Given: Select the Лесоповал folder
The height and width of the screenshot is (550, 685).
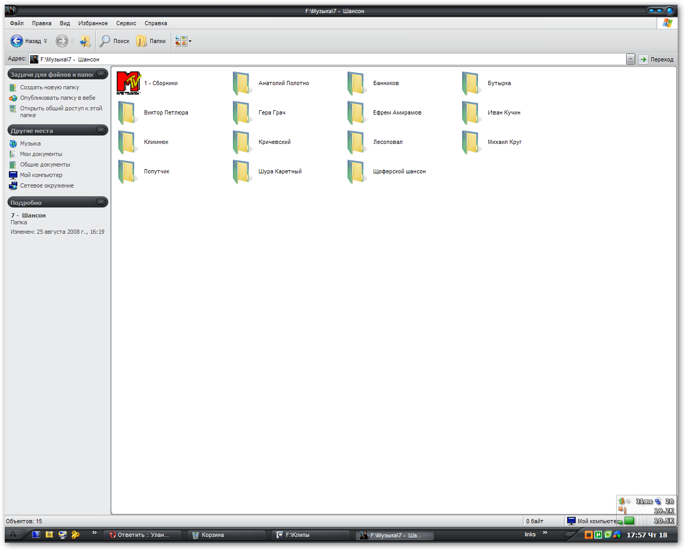Looking at the screenshot, I should tap(356, 142).
